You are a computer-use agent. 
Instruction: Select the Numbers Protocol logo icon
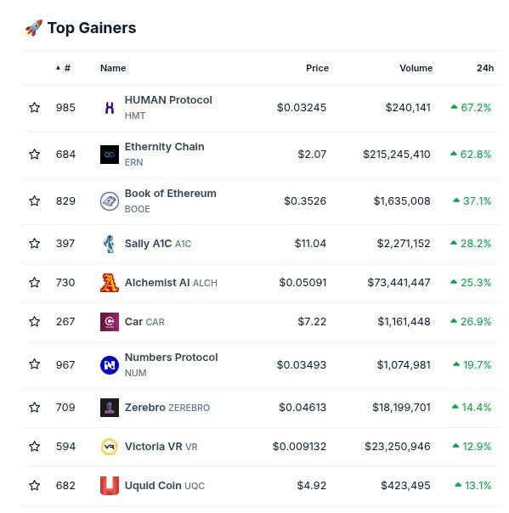click(x=110, y=365)
